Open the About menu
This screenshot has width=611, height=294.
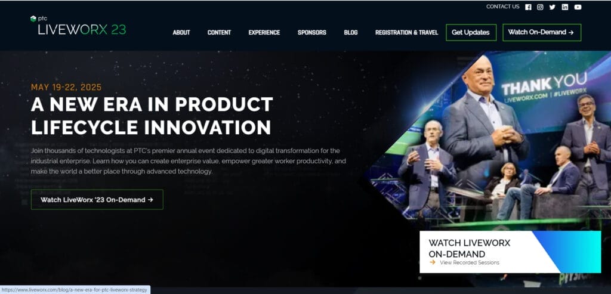point(181,33)
